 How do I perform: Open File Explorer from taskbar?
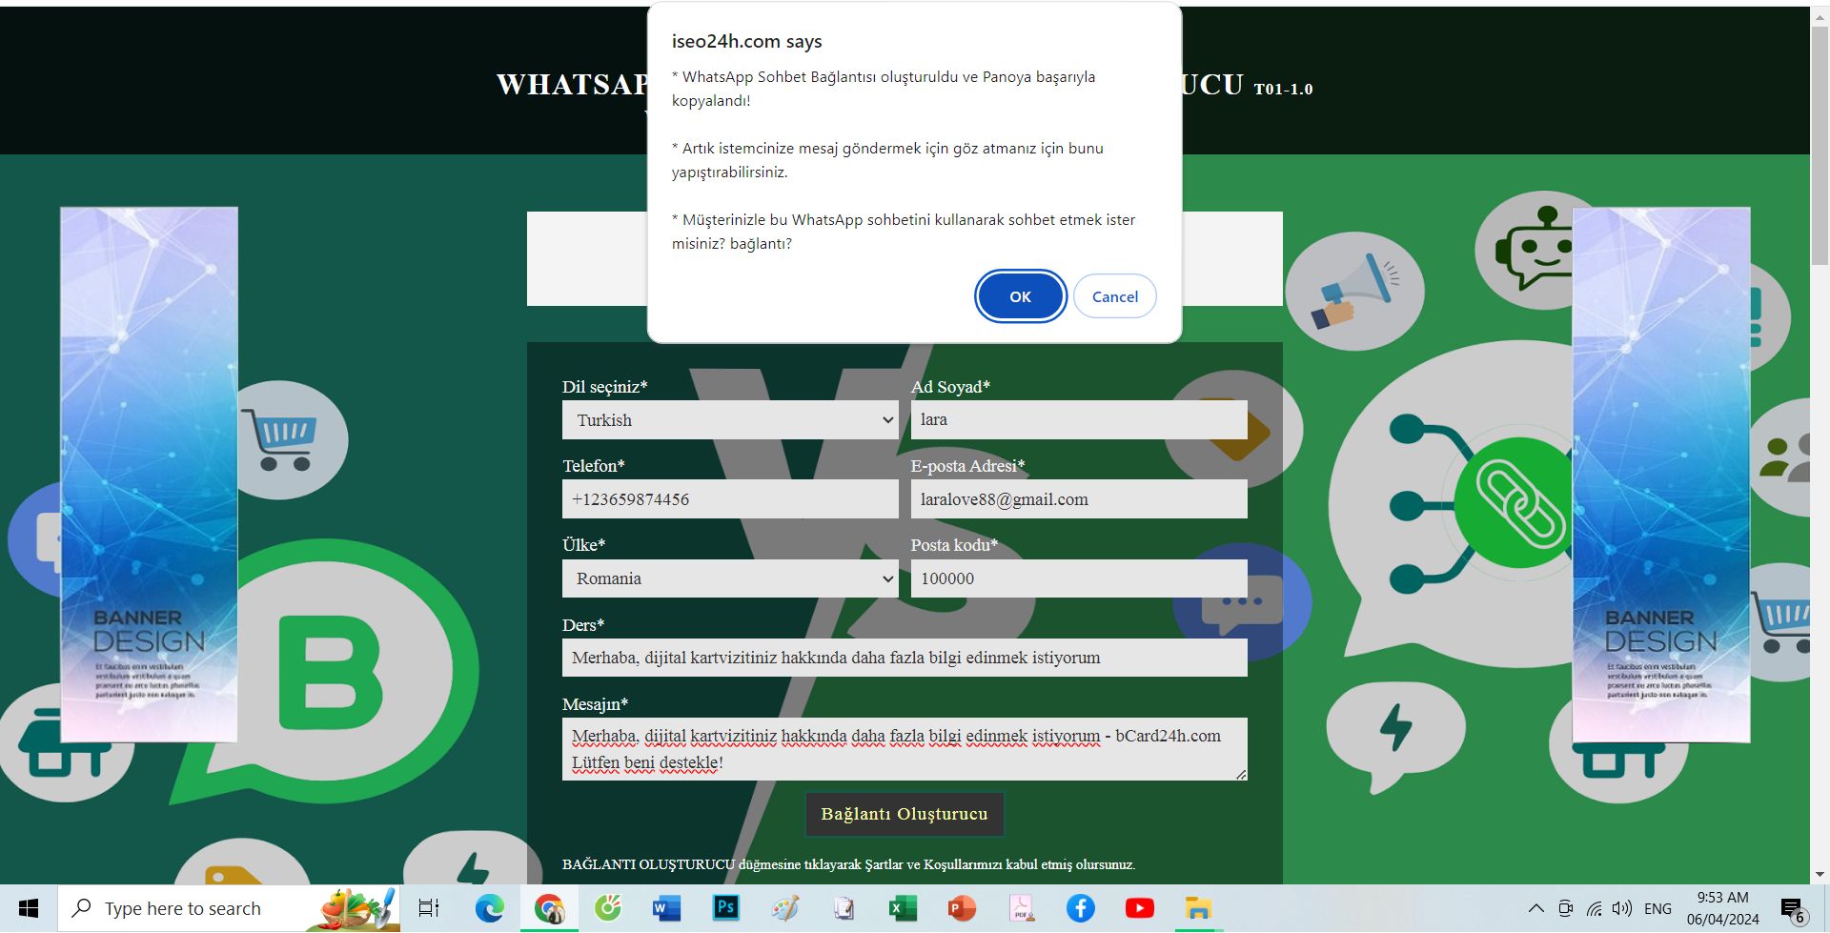(x=1198, y=908)
